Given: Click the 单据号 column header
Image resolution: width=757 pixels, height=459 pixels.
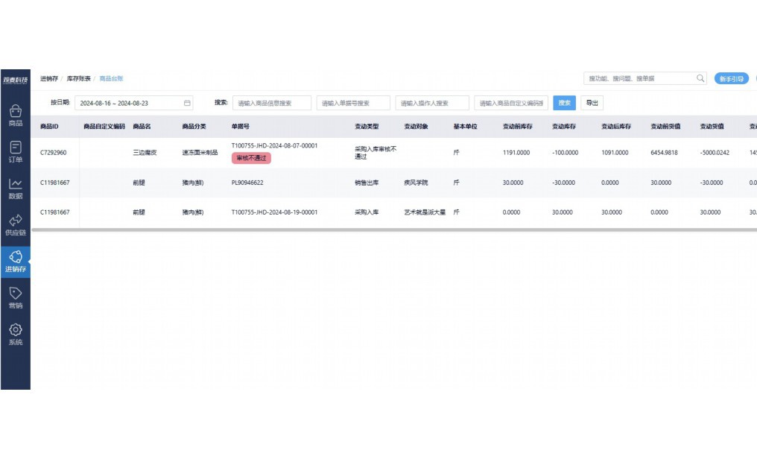Looking at the screenshot, I should coord(241,127).
